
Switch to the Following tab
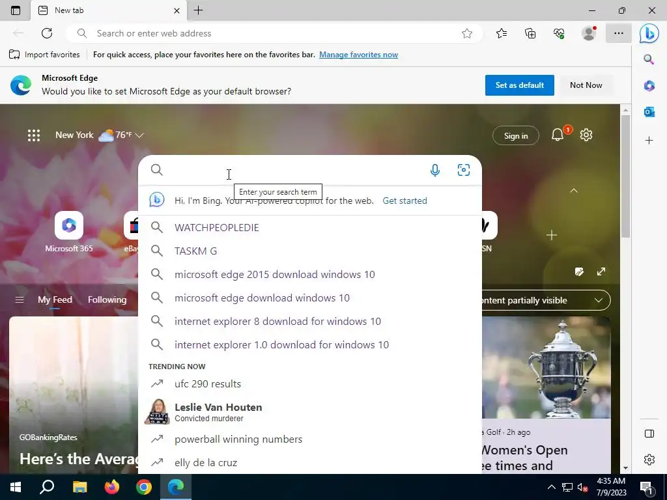point(107,299)
